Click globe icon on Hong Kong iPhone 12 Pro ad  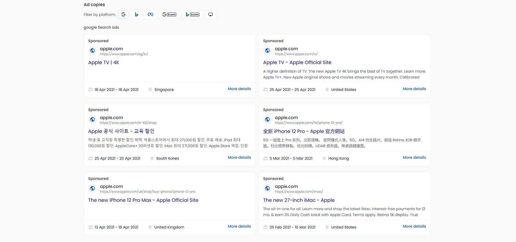[x=268, y=119]
